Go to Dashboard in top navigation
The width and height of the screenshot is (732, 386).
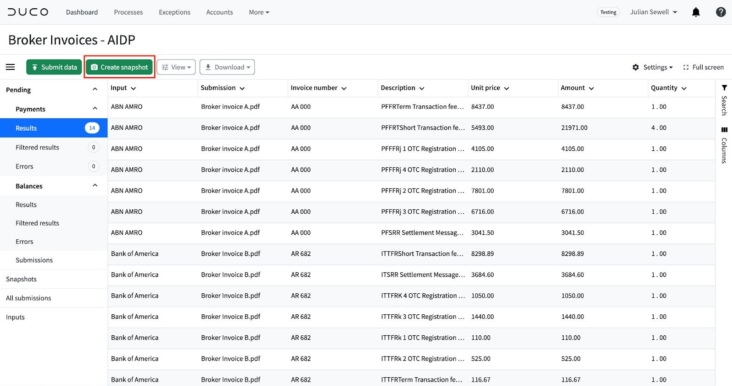82,12
